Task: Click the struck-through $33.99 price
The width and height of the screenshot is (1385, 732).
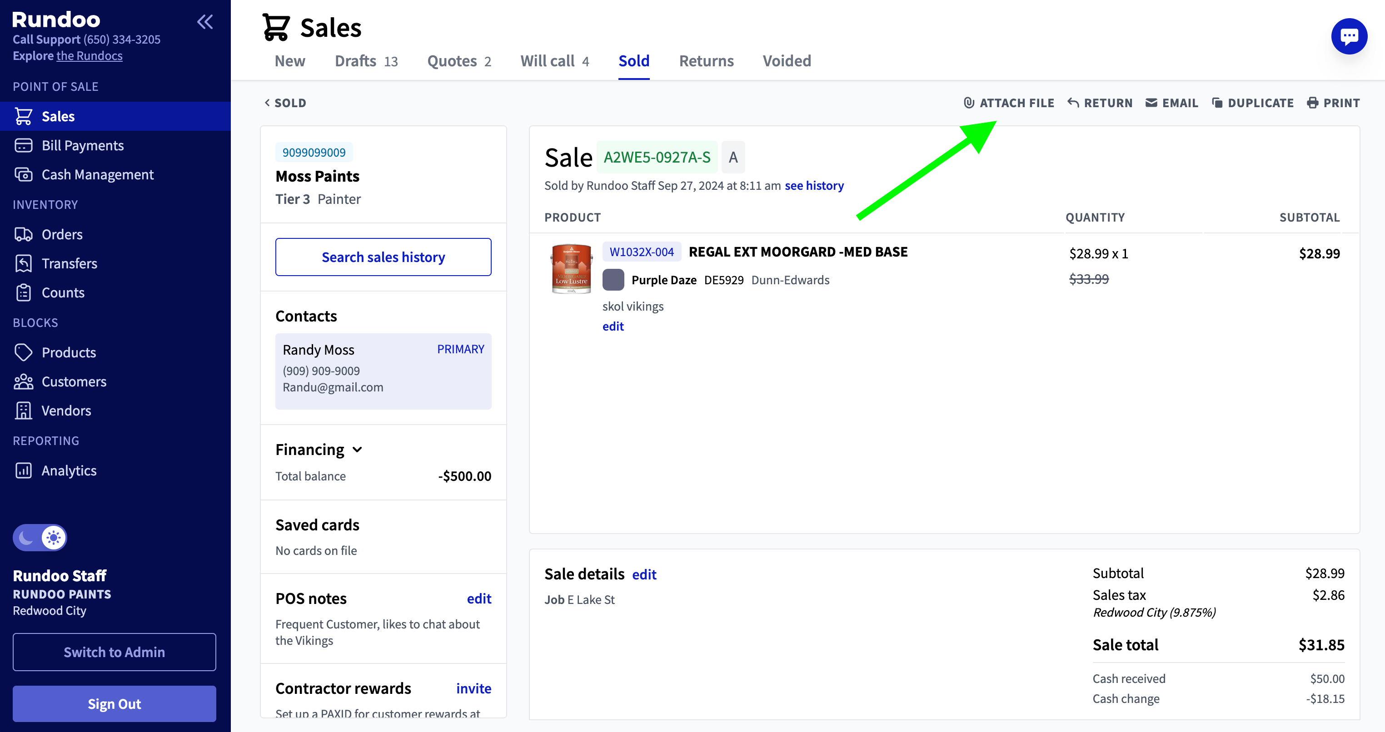Action: [1089, 279]
